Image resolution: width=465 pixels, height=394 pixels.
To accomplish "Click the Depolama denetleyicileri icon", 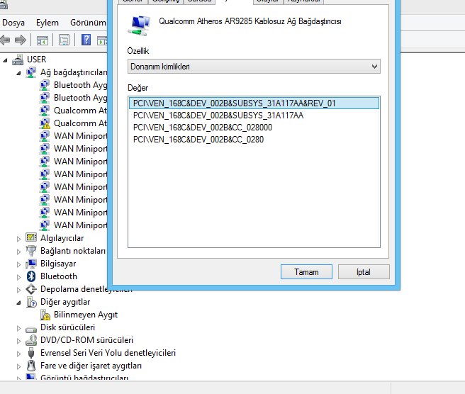I will click(x=31, y=289).
